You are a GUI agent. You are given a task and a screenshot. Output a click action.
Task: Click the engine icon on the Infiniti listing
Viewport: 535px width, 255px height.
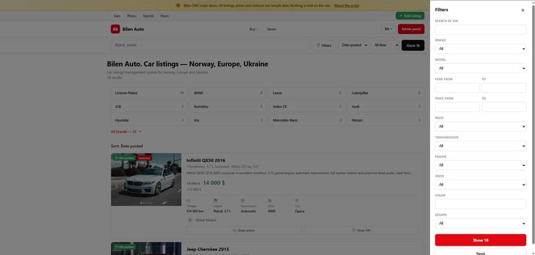(215, 200)
